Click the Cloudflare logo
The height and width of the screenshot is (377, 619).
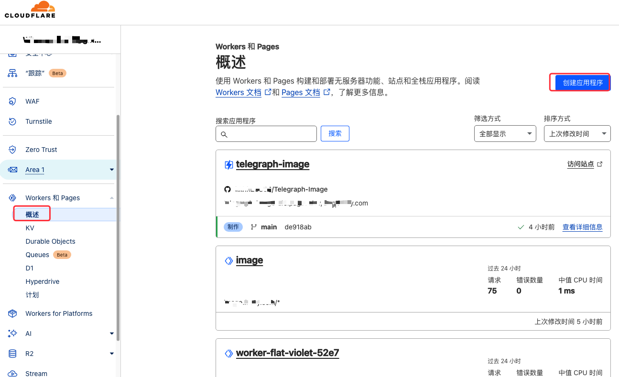(x=30, y=10)
